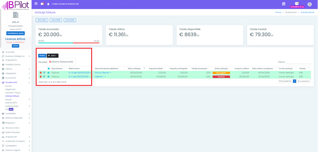Click the Filtra button

[x=42, y=56]
